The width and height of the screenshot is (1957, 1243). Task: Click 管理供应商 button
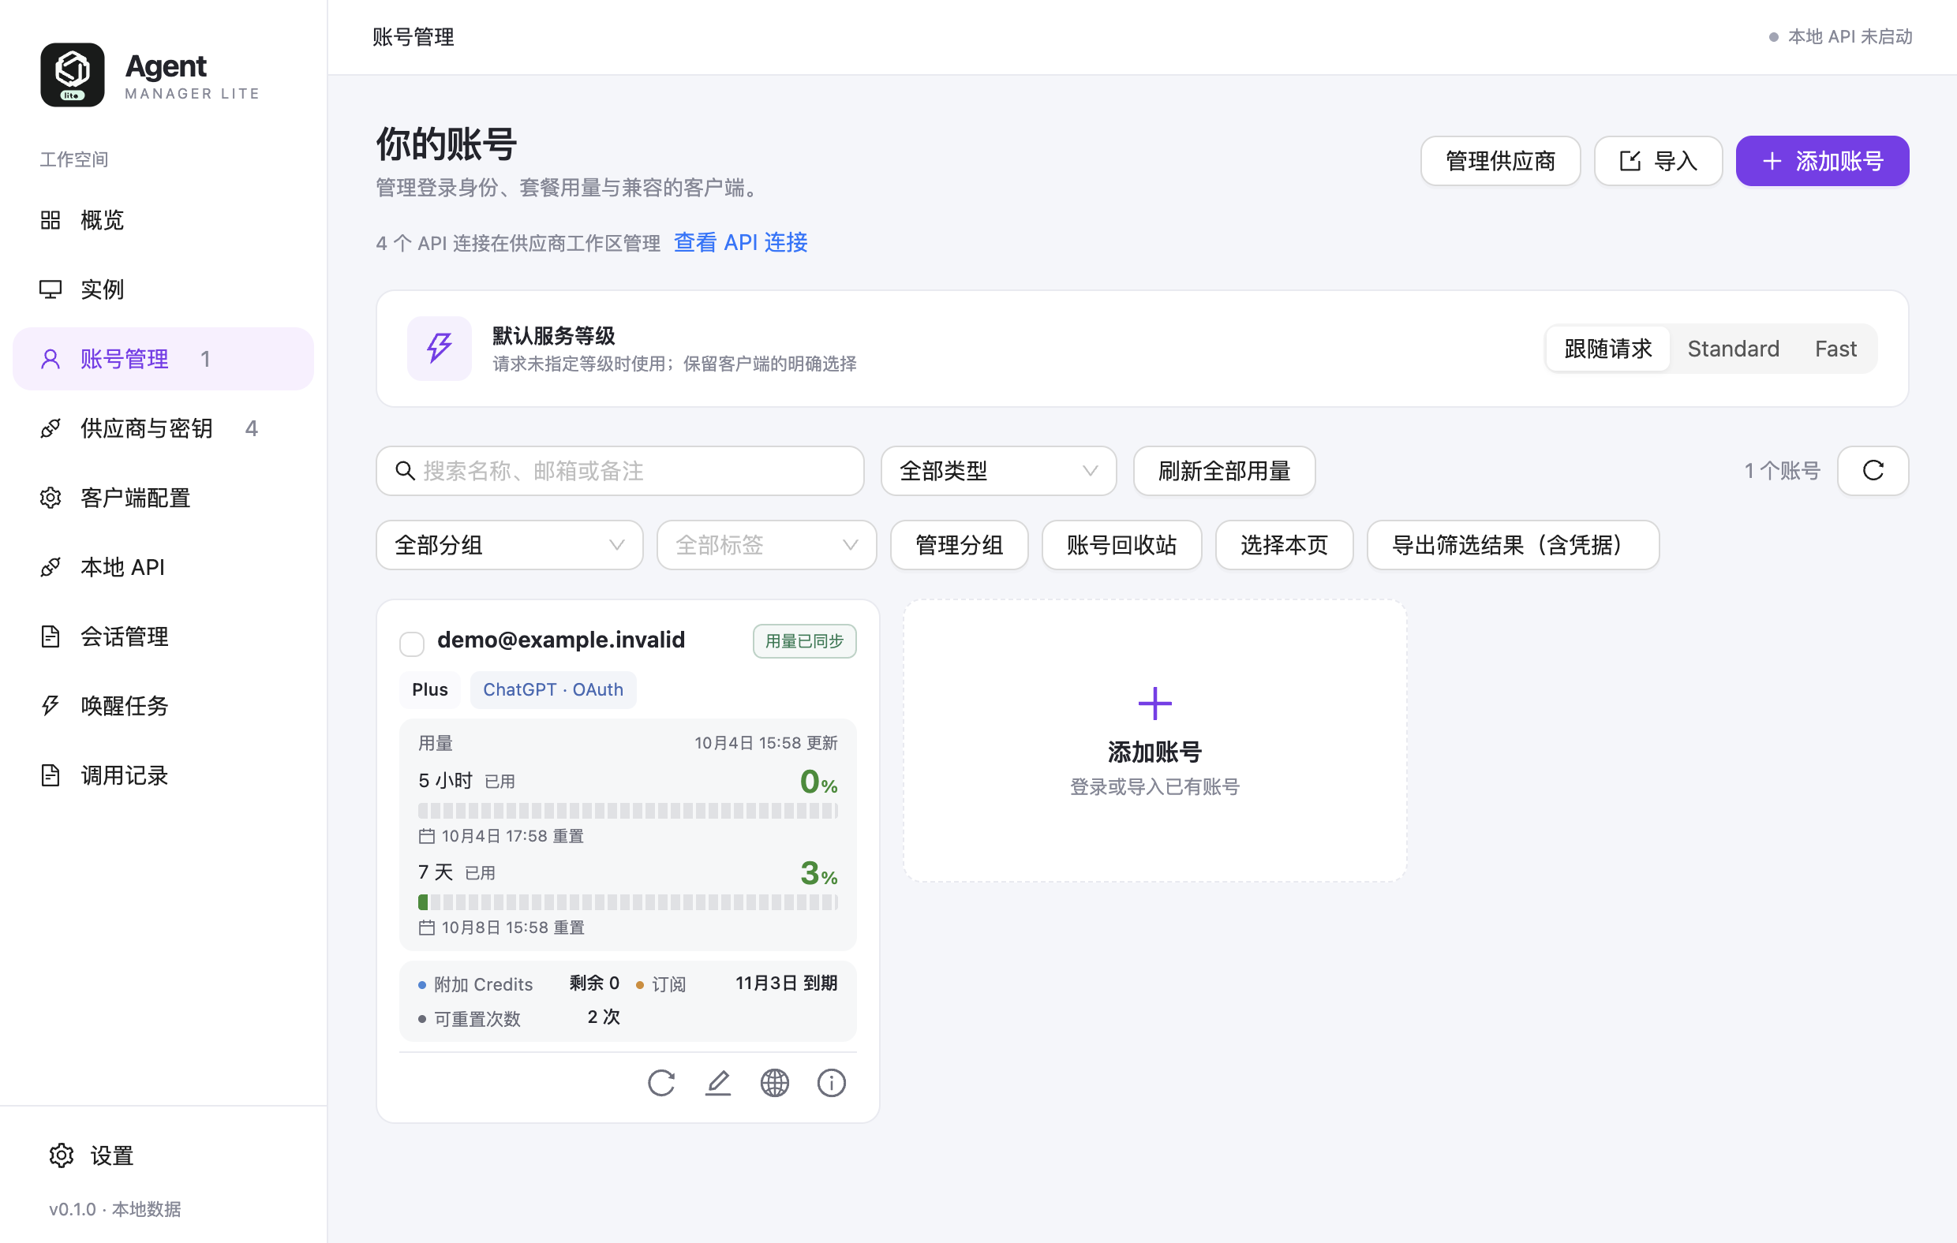click(x=1500, y=161)
